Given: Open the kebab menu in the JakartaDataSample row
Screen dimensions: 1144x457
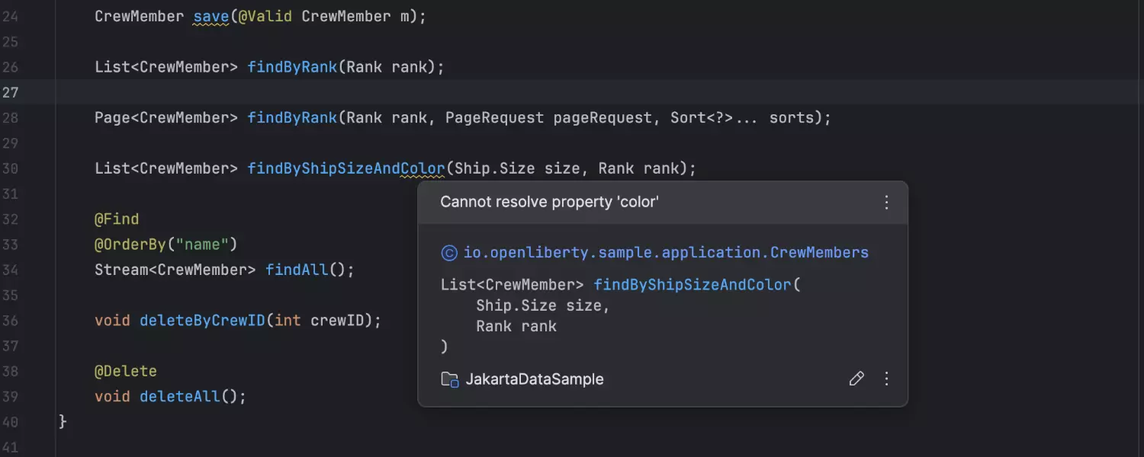Looking at the screenshot, I should click(886, 379).
